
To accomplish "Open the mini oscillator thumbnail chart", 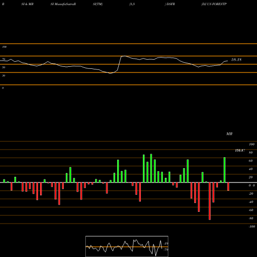I will [127, 246].
